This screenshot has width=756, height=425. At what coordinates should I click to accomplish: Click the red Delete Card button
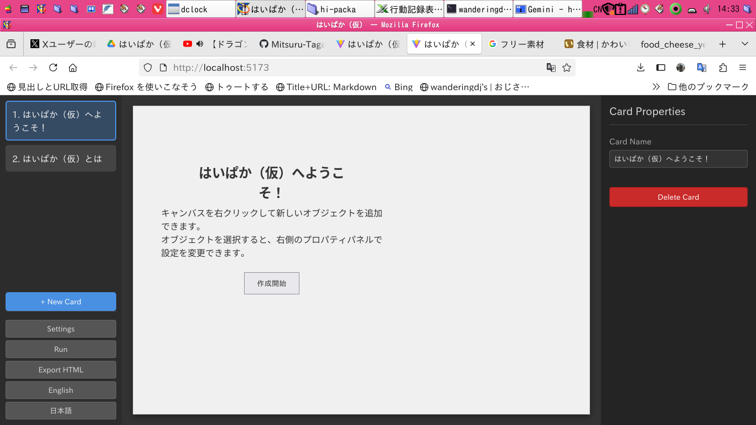[x=679, y=197]
